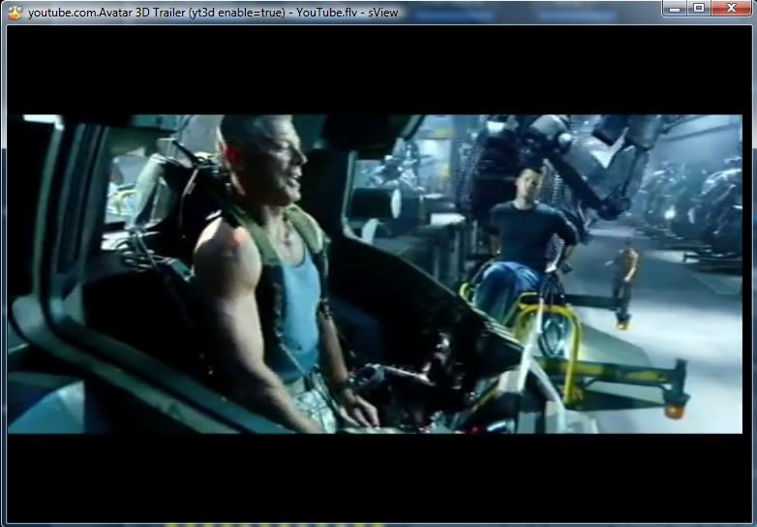The width and height of the screenshot is (757, 527).
Task: Click the Avatar trailer video frame
Action: coord(375,274)
